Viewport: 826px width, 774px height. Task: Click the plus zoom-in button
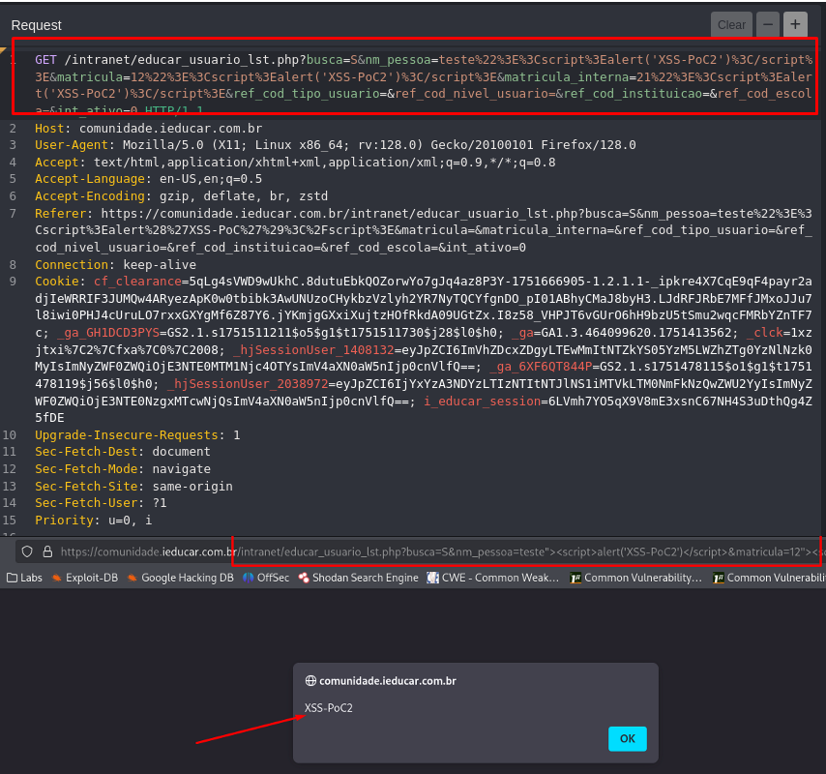pyautogui.click(x=795, y=25)
